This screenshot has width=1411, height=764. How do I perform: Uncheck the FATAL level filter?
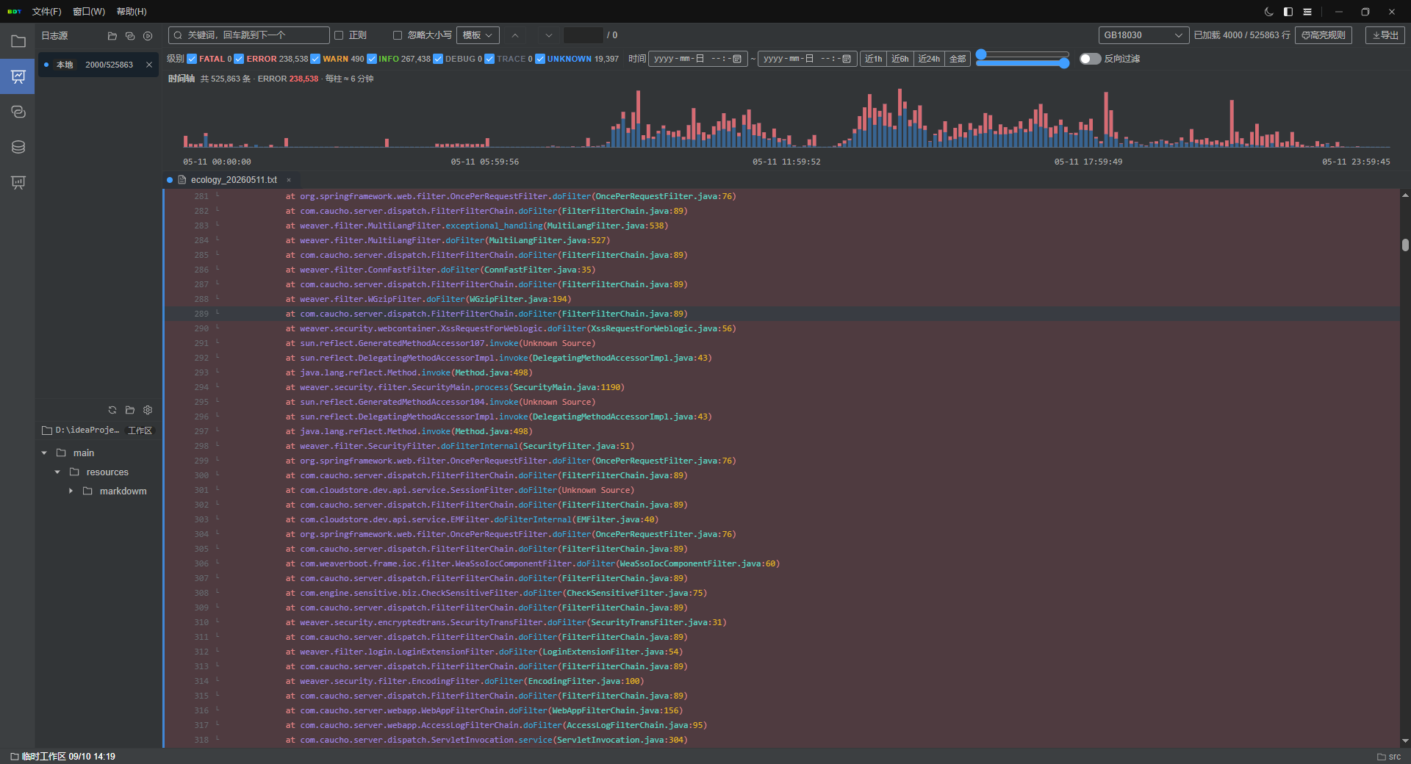192,59
